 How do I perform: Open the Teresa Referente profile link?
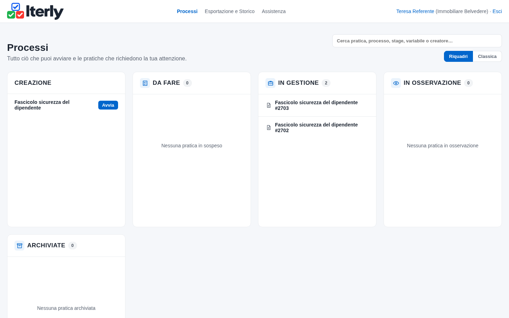(415, 11)
